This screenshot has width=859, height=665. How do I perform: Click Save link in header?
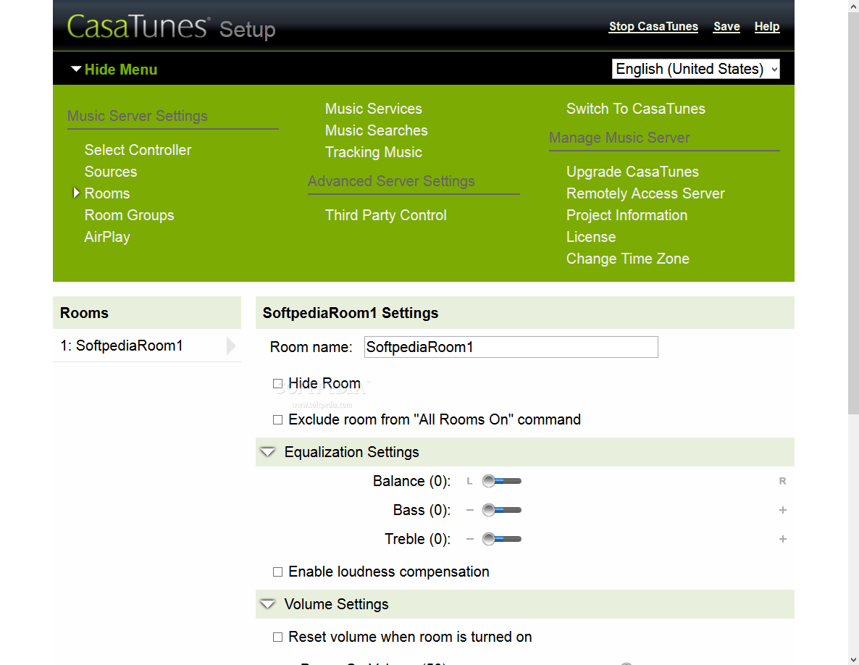click(x=726, y=26)
